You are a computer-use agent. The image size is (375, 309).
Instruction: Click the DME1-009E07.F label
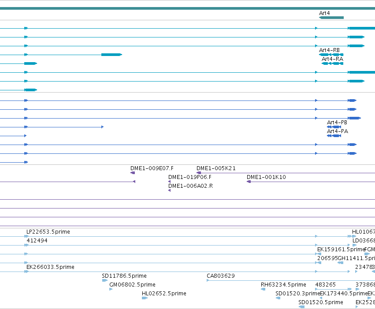coord(152,168)
